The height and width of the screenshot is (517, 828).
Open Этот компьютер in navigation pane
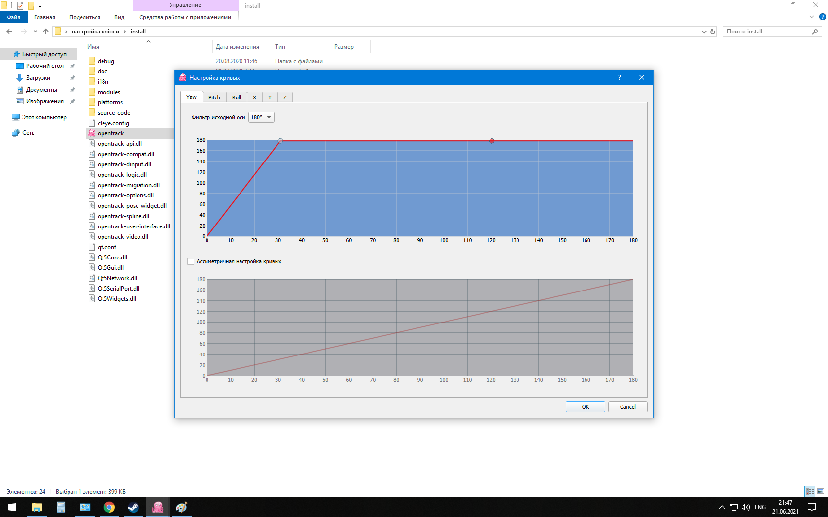[x=44, y=117]
